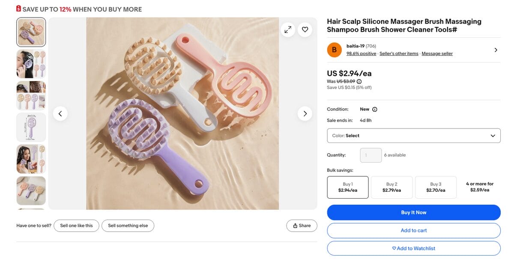Expand the 4 or more pricing tier
The height and width of the screenshot is (259, 514).
[480, 187]
